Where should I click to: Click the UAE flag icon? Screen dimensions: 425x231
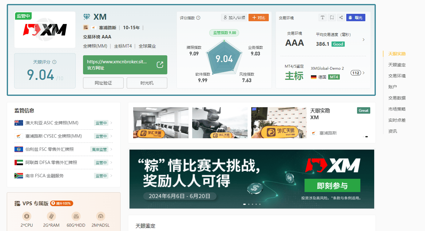click(19, 162)
